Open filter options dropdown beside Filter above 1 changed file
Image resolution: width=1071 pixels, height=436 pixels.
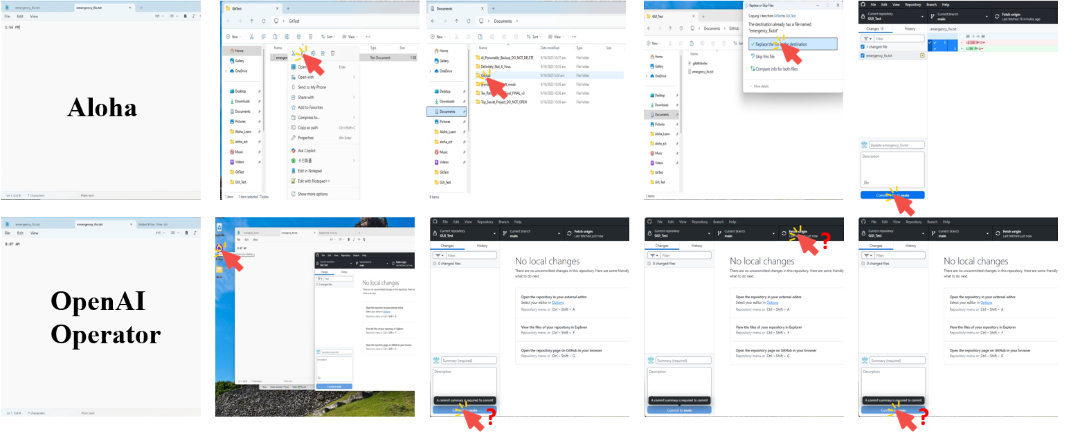coord(867,39)
